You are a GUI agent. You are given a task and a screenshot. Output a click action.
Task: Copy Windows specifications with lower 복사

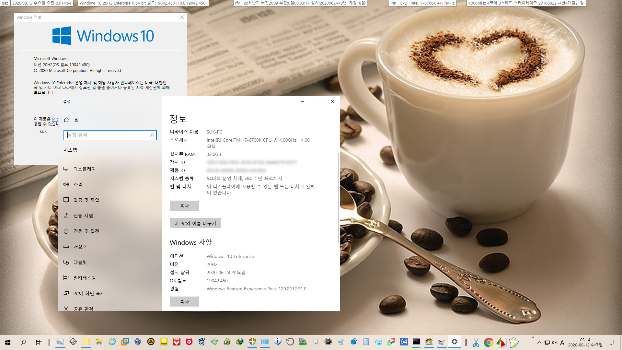tap(184, 302)
